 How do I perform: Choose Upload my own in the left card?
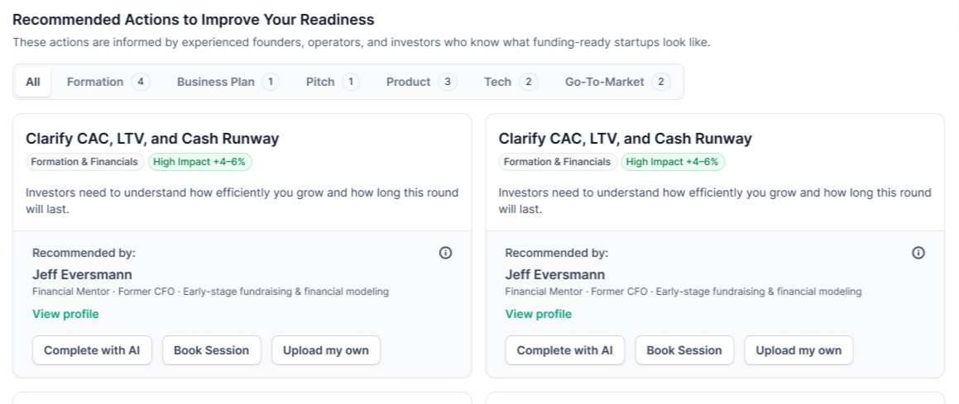coord(325,350)
